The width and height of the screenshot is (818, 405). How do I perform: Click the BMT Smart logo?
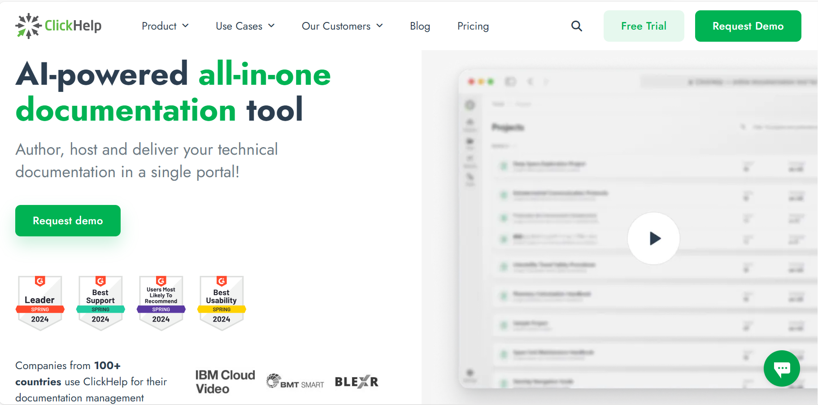point(295,381)
